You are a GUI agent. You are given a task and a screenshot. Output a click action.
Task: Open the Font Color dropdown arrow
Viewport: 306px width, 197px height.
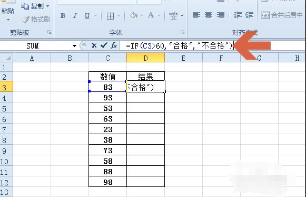pyautogui.click(x=159, y=15)
